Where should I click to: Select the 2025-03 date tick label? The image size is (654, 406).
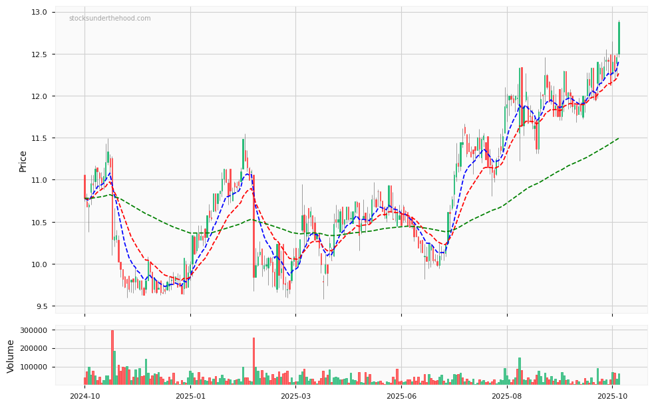click(295, 396)
